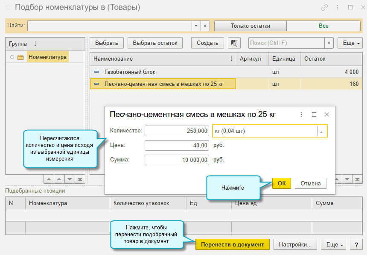Expand the Найти history dropdown
Image resolution: width=367 pixels, height=255 pixels.
196,26
